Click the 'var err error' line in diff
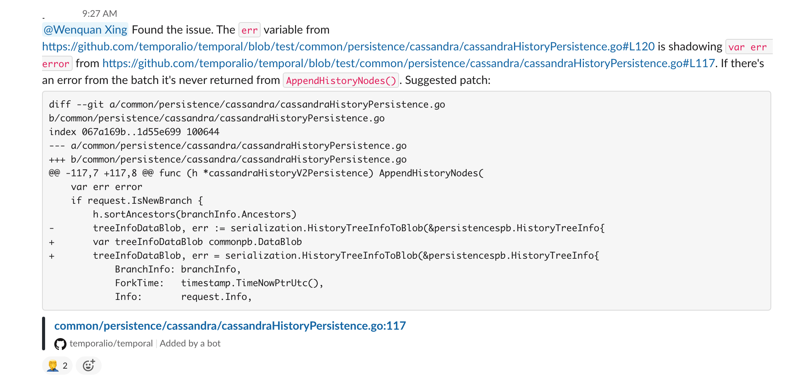Screen dimensions: 785x377 [x=107, y=187]
